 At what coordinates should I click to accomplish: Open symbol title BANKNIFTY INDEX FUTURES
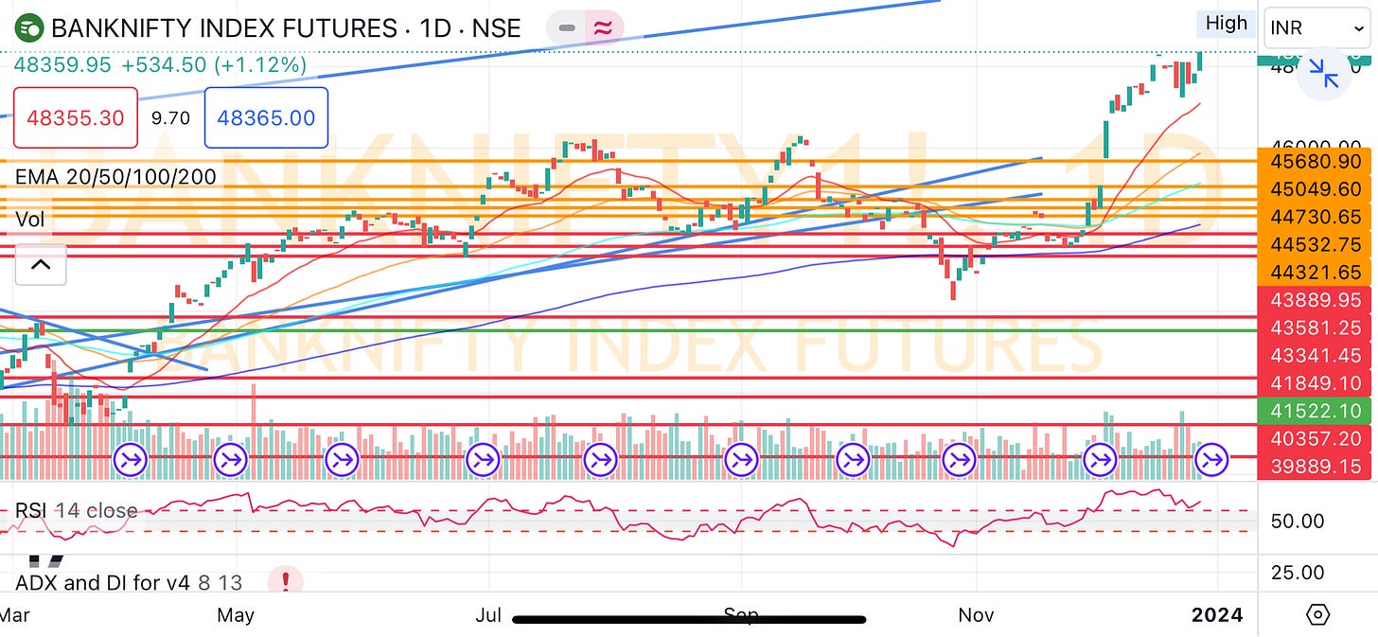(286, 27)
